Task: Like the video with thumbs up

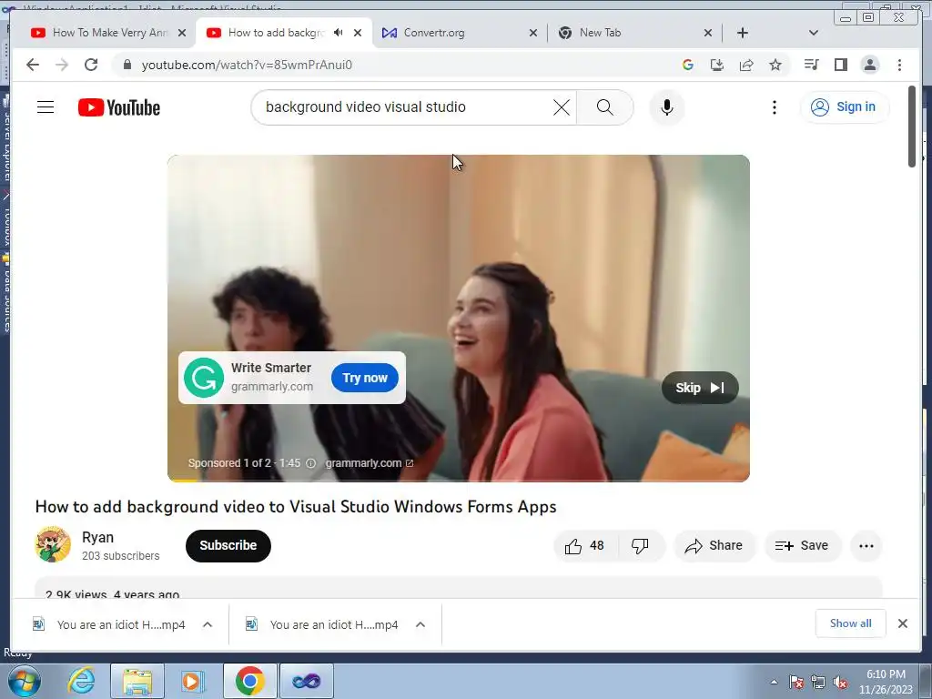Action: tap(585, 546)
